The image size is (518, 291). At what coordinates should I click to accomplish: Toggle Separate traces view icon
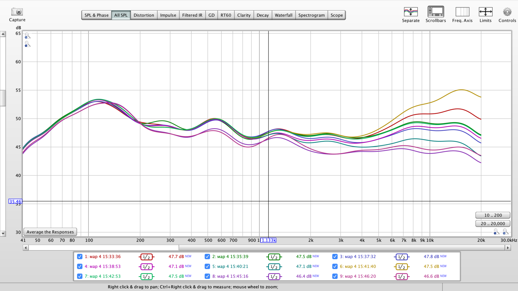pyautogui.click(x=411, y=12)
